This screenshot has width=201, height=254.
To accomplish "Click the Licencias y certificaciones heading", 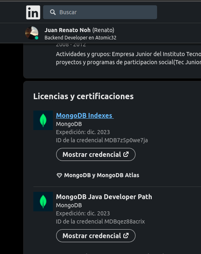I will coord(83,96).
